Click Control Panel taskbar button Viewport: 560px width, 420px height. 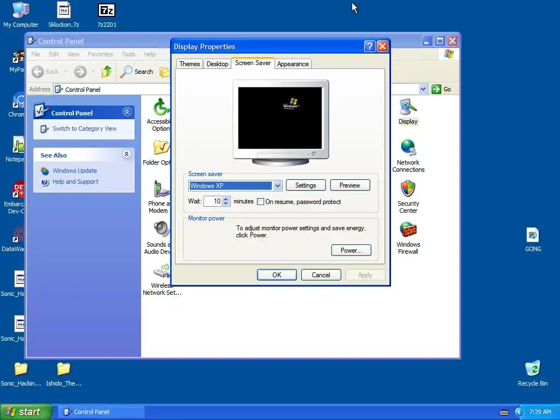pyautogui.click(x=102, y=412)
